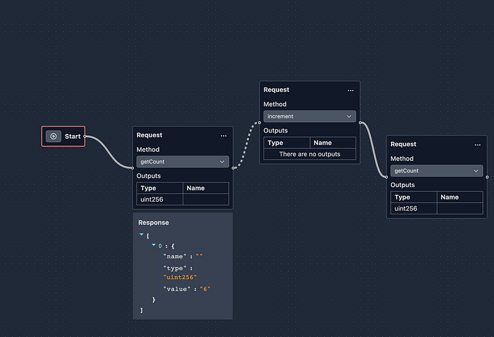Collapse the "0" object in Response JSON
Screen dimensions: 494x337
(x=154, y=246)
